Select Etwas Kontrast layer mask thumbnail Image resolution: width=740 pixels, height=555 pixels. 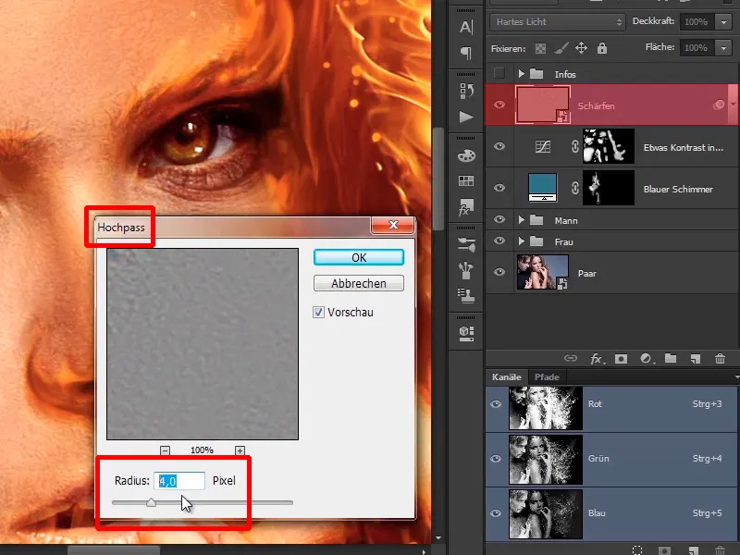tap(609, 146)
